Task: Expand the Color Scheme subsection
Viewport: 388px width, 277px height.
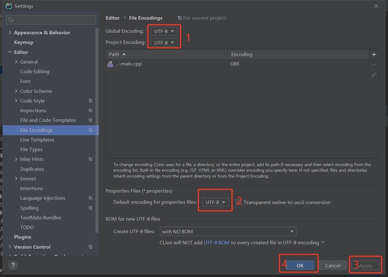Action: 16,91
